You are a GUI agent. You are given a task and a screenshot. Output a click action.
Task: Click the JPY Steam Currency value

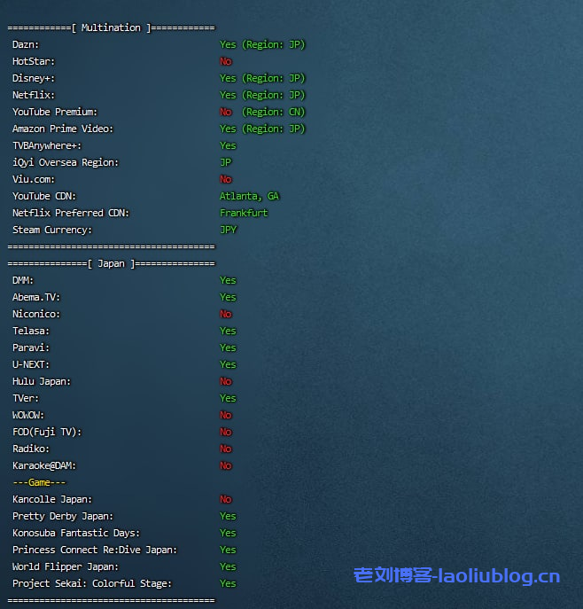[x=229, y=230]
